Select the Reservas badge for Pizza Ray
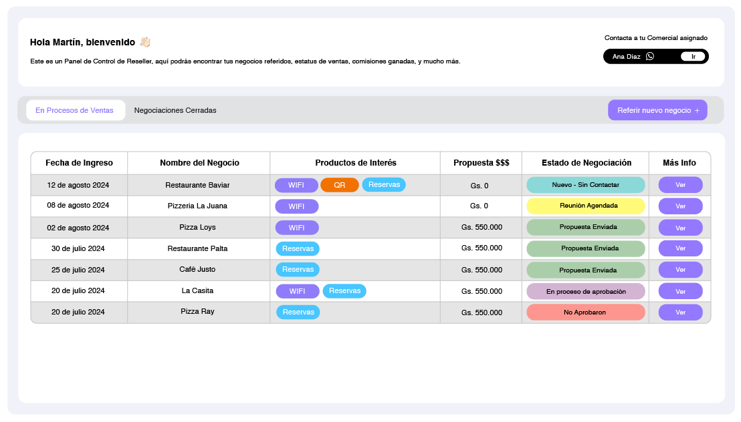The width and height of the screenshot is (741, 422). click(298, 312)
